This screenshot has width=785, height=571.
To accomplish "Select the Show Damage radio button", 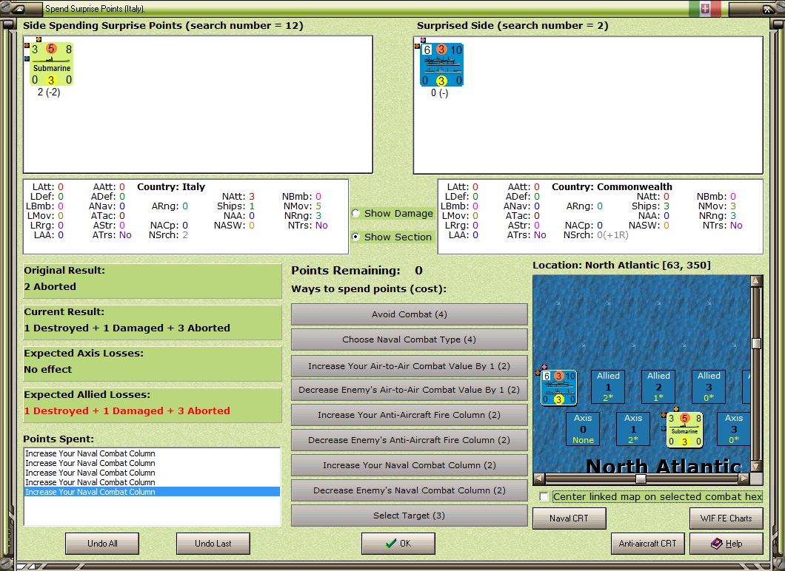I will click(x=356, y=213).
